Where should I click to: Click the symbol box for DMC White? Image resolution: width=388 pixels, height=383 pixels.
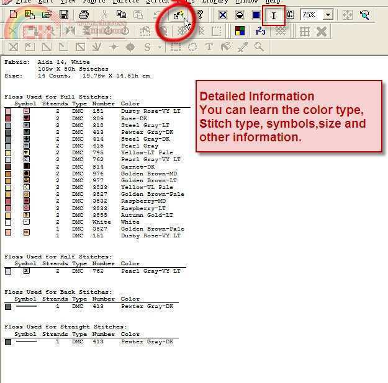(27, 222)
